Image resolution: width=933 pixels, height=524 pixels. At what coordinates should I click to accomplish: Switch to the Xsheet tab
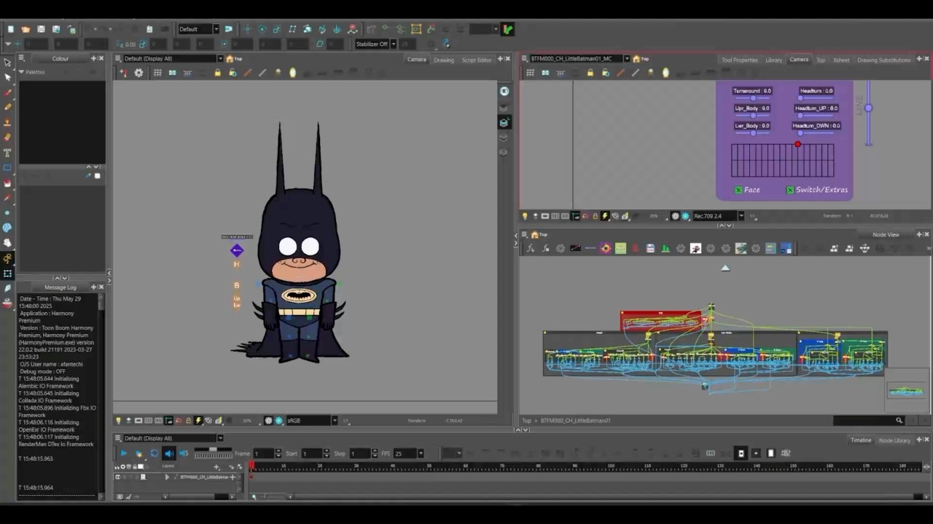pyautogui.click(x=840, y=60)
